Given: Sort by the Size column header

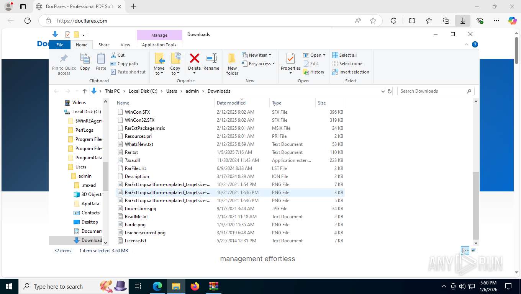Looking at the screenshot, I should 331,103.
